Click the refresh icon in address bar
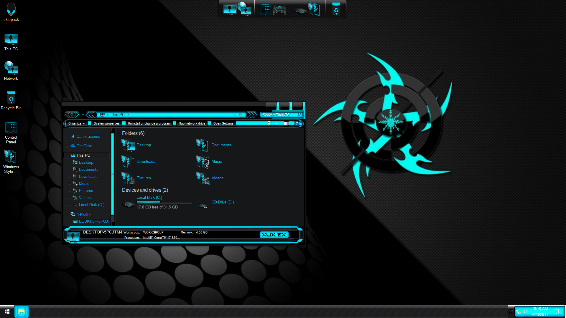Screen dimensions: 566x318 tap(241, 115)
